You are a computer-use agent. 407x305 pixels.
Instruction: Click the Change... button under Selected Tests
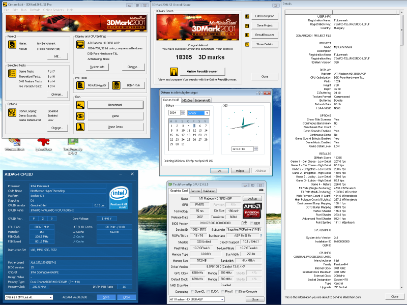57,95
